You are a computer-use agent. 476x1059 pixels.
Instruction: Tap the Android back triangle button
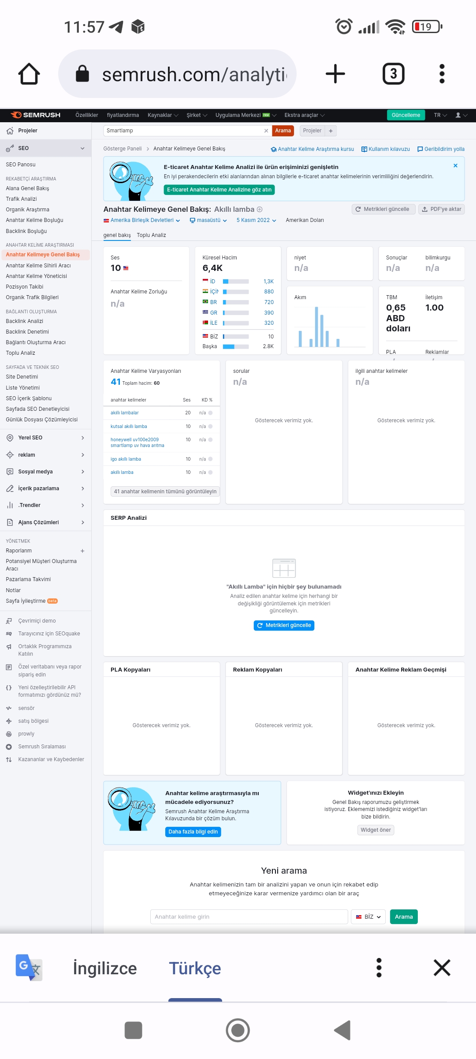342,1030
